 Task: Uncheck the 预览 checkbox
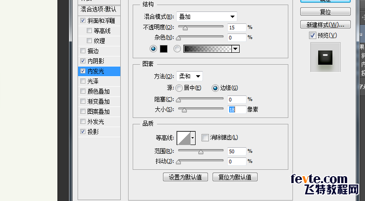[313, 35]
